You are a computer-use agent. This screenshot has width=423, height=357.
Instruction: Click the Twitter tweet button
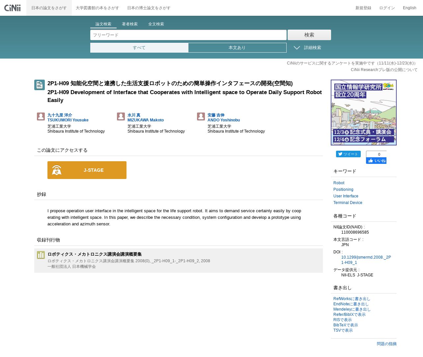(x=348, y=154)
